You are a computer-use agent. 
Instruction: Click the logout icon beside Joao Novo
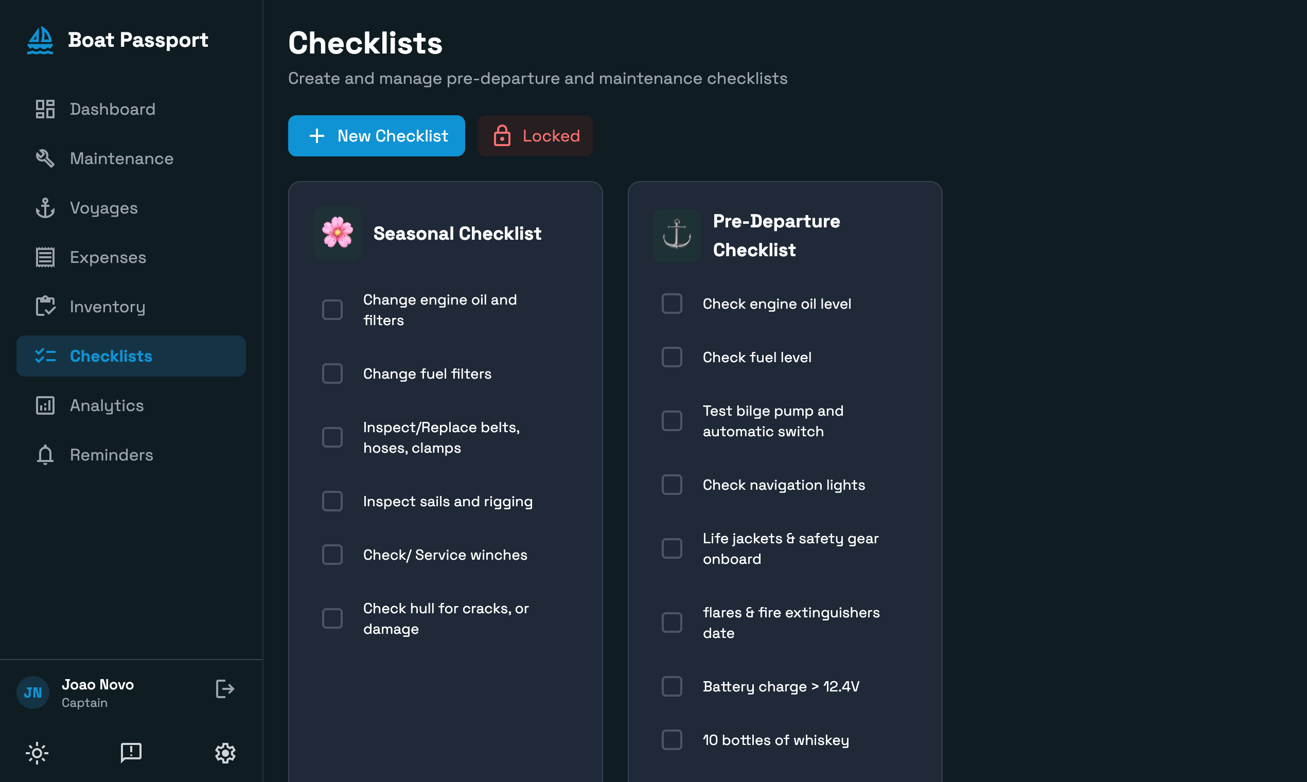point(225,689)
